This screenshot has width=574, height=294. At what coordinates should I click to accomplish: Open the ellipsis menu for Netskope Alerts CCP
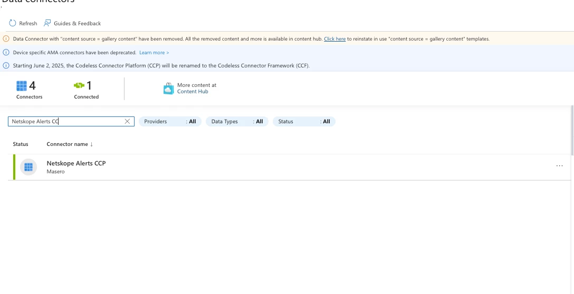click(559, 165)
